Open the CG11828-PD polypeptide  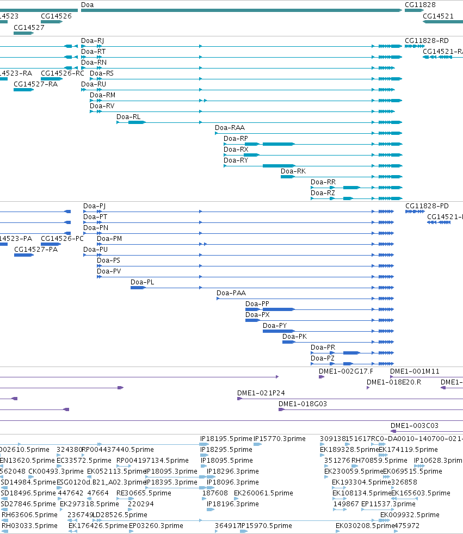click(427, 206)
